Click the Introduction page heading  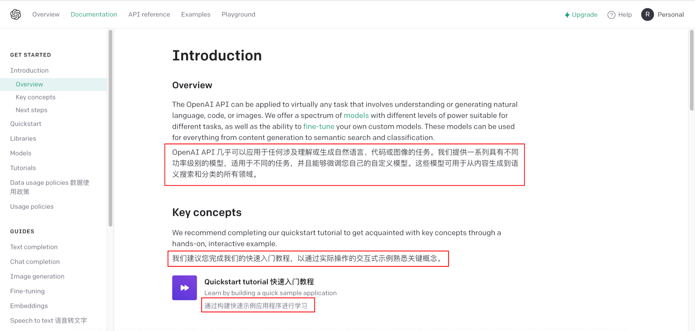(217, 56)
